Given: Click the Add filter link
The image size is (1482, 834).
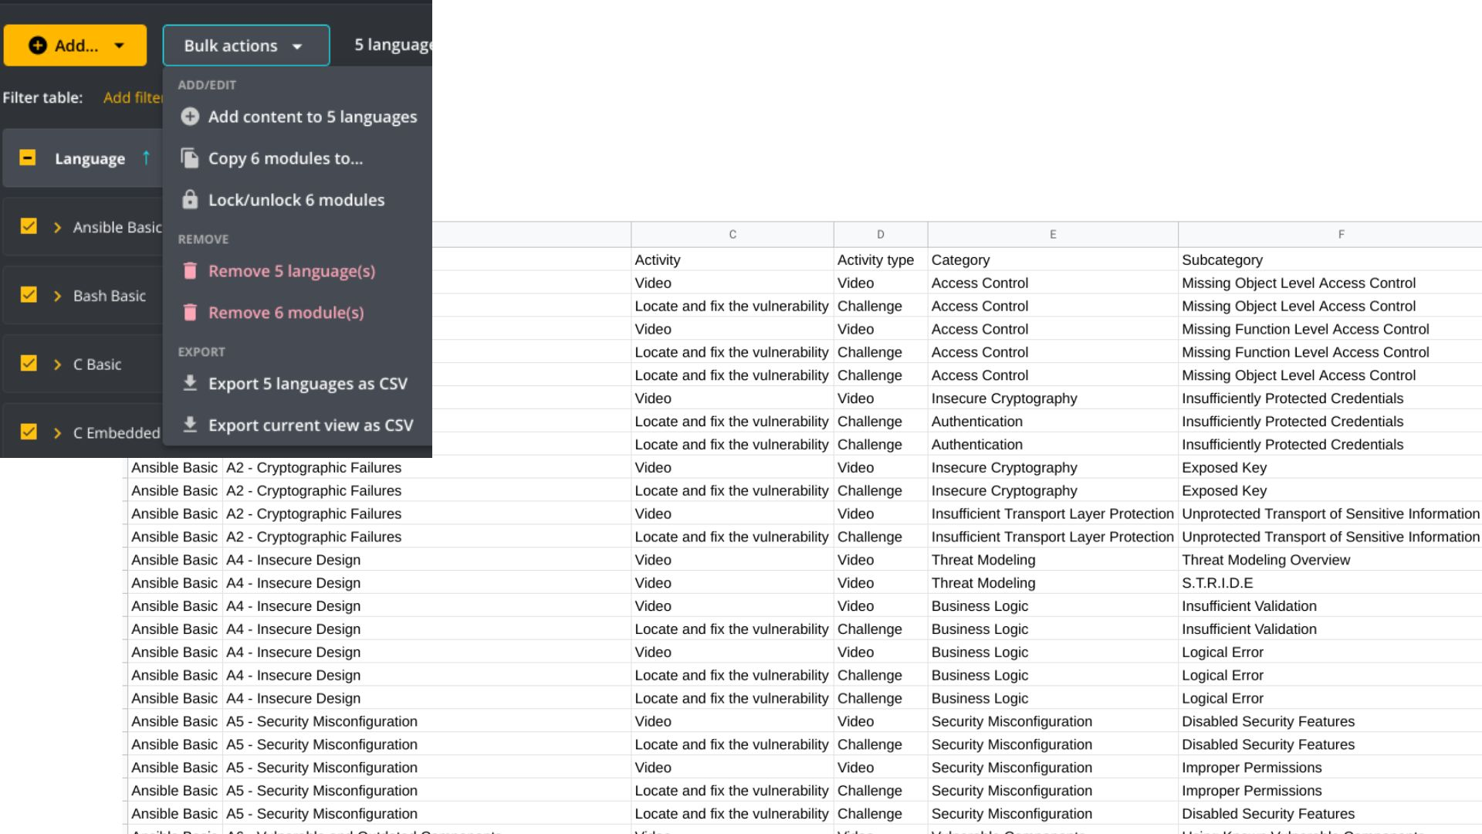Looking at the screenshot, I should [x=134, y=97].
